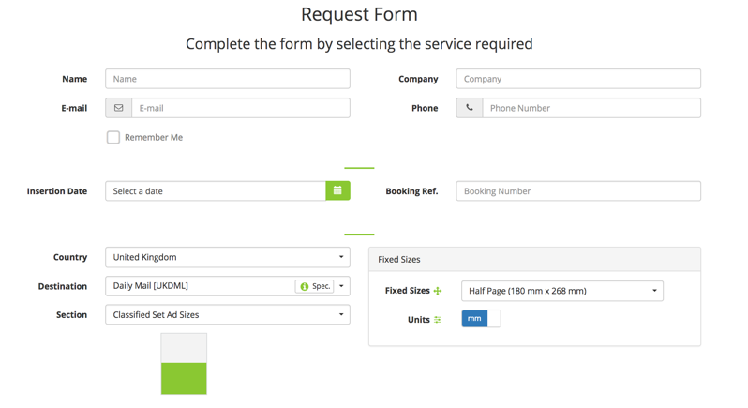Open the green calendar date picker

(x=337, y=191)
